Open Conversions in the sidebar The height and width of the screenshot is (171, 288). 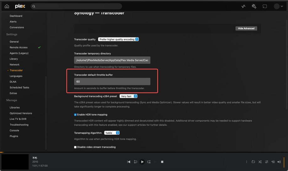point(17,27)
